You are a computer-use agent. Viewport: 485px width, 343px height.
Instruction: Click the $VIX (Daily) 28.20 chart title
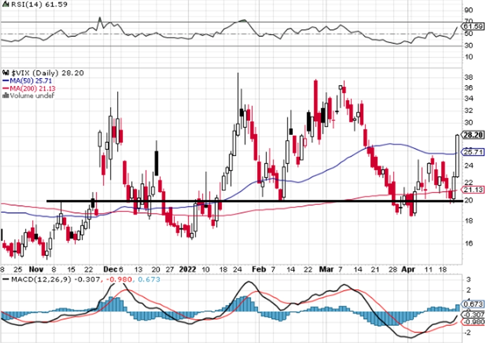[x=47, y=73]
